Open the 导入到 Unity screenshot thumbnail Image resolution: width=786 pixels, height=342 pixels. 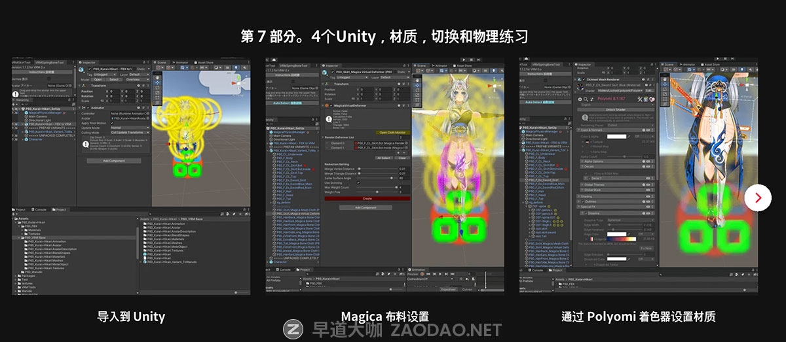pos(130,176)
